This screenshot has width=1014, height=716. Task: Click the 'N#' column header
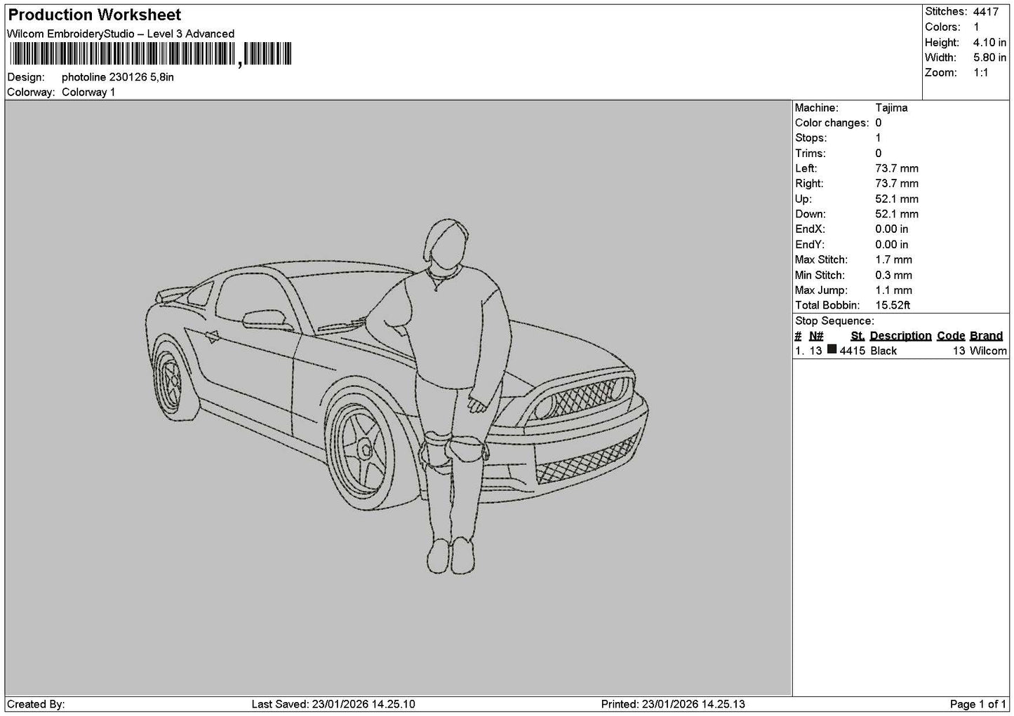click(816, 336)
